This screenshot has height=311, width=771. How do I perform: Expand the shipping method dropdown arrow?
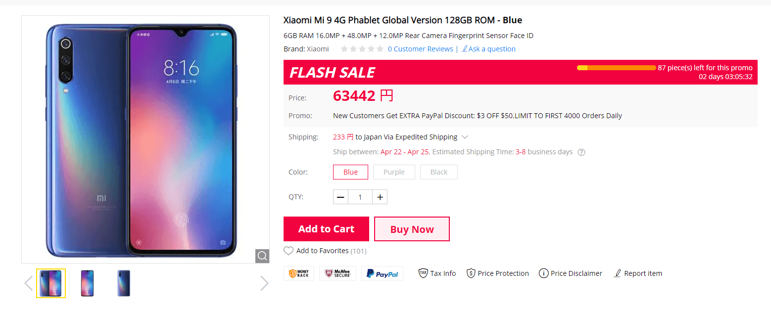(x=465, y=137)
